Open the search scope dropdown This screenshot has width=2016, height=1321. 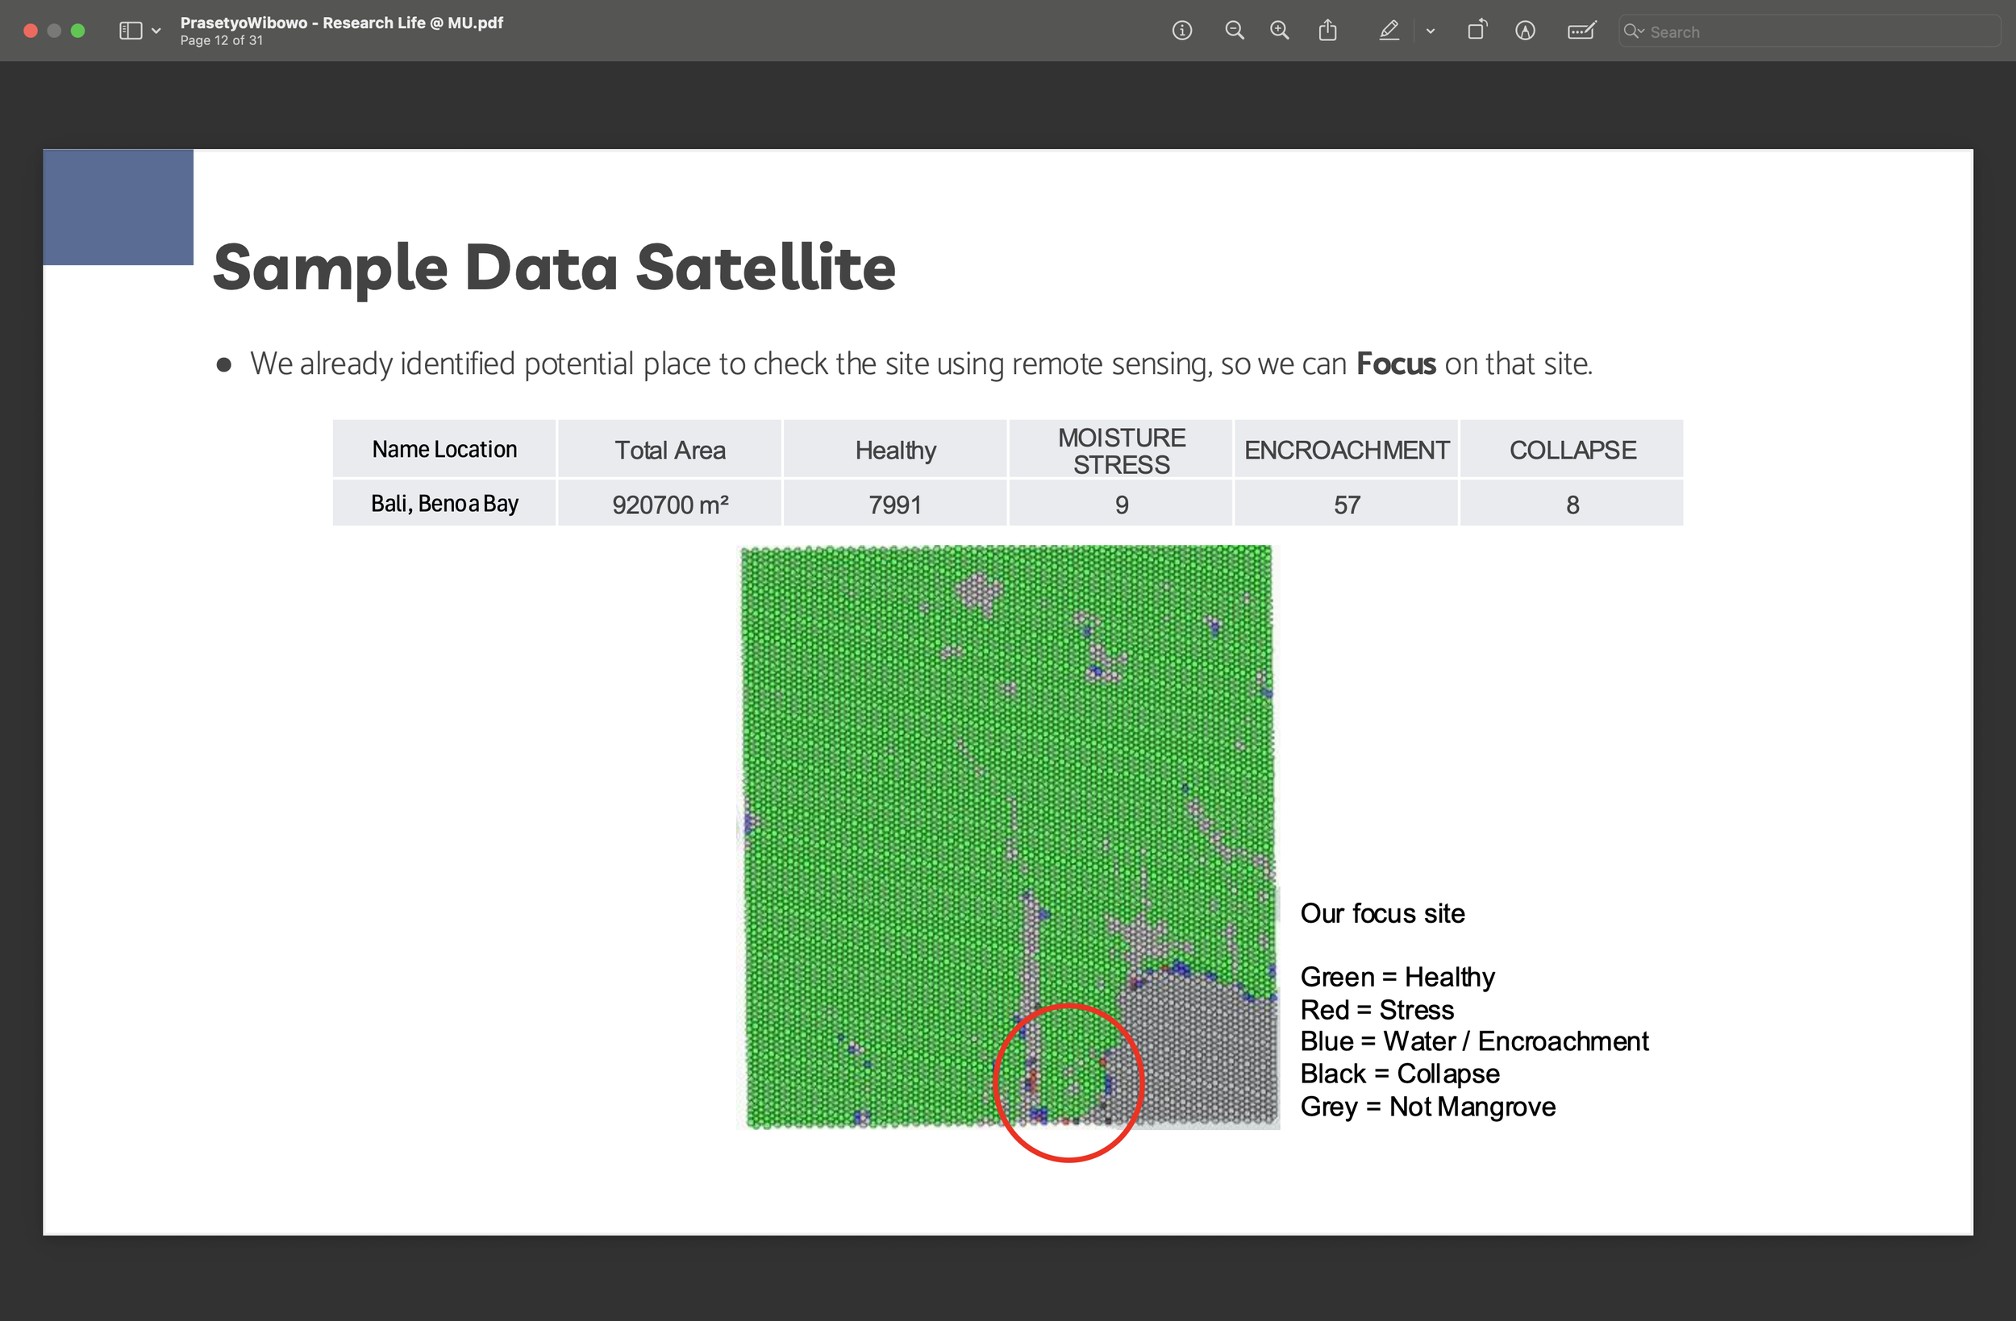coord(1634,31)
